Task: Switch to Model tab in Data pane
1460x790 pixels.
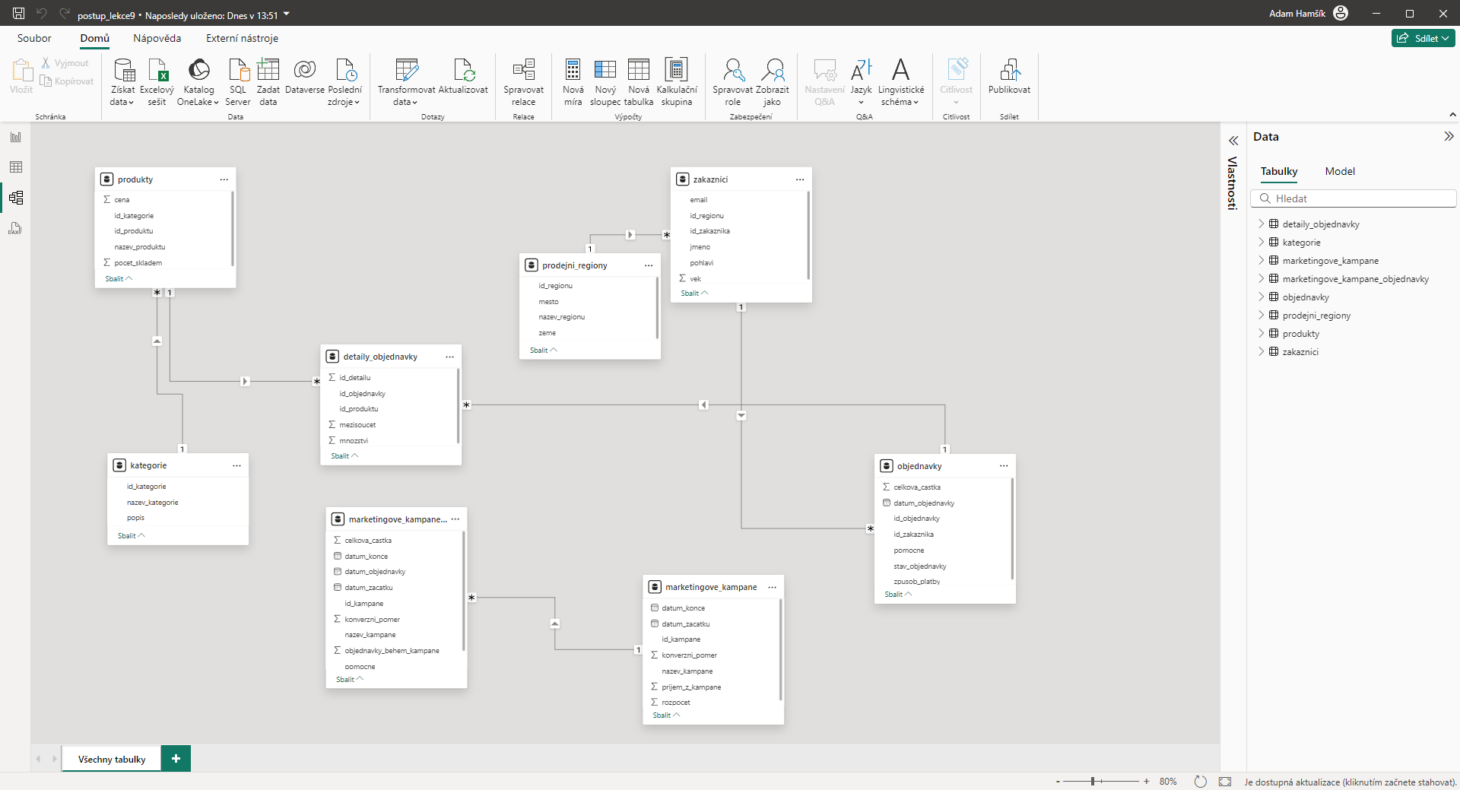Action: coord(1340,171)
